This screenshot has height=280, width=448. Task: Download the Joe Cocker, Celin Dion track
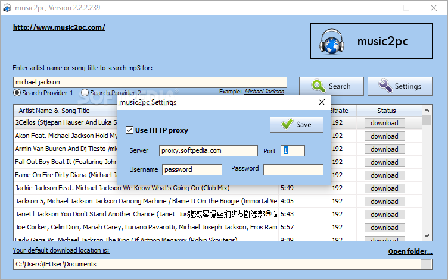click(x=385, y=228)
